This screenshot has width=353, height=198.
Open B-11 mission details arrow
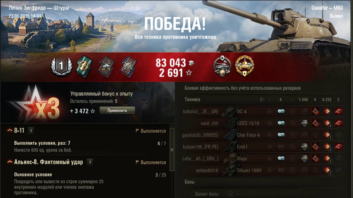click(x=31, y=130)
